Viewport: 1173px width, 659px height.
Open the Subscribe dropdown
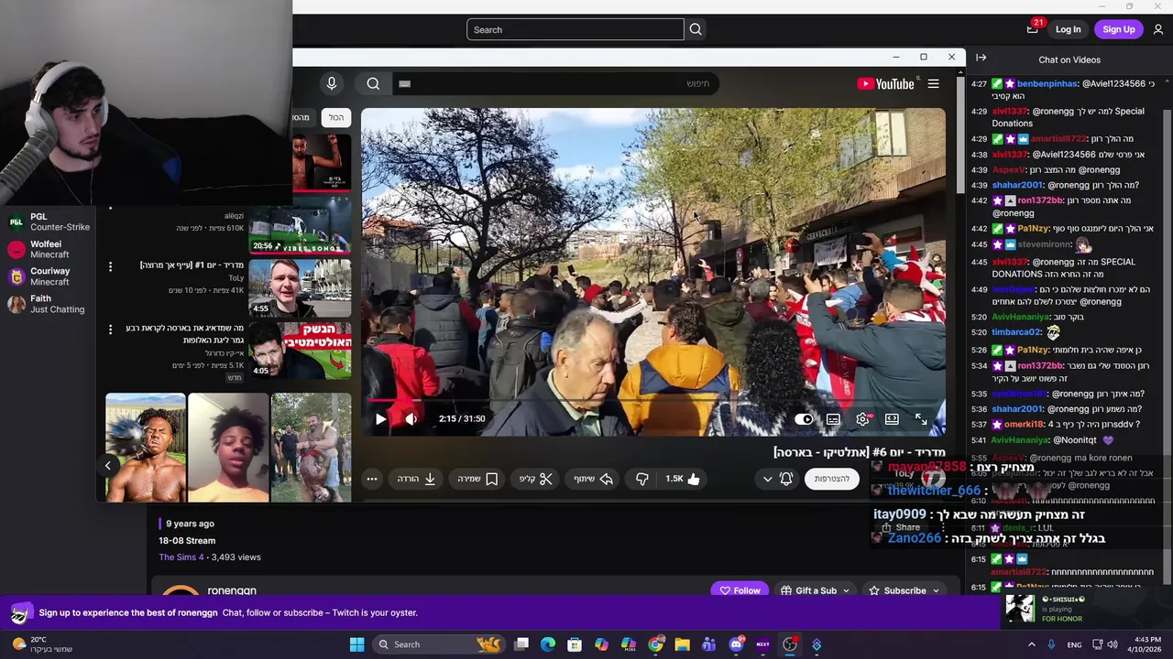904,591
